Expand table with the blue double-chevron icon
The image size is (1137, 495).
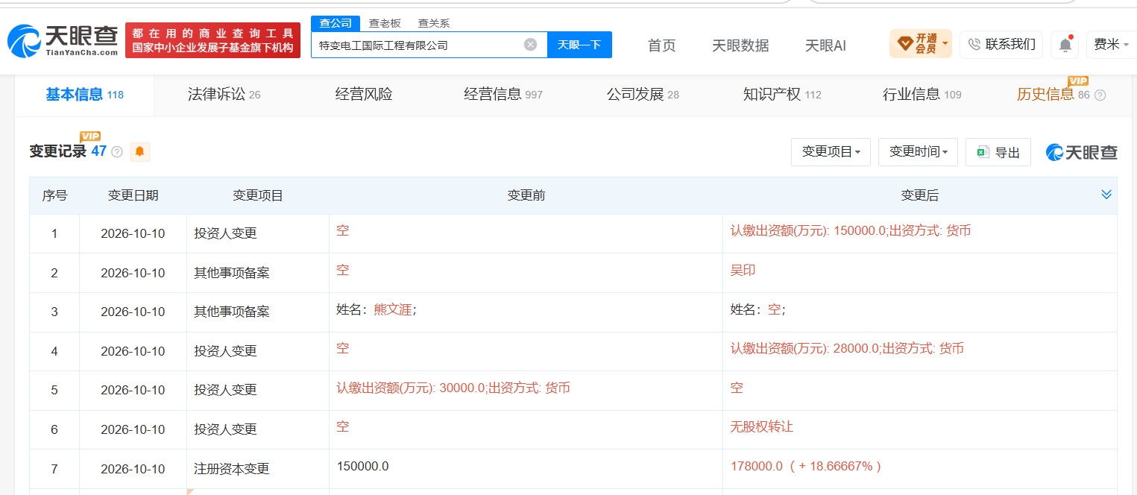1106,195
